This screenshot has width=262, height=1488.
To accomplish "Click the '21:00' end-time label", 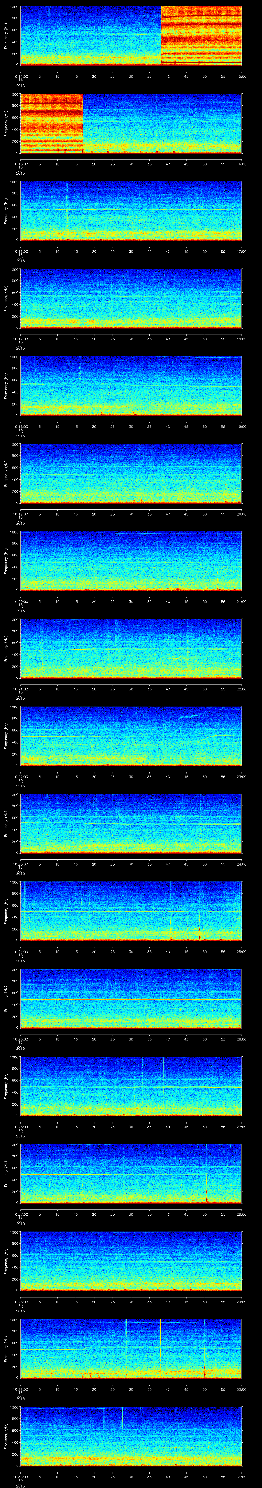I will tap(241, 601).
